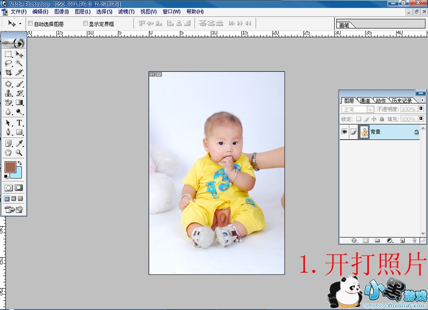Viewport: 428px width, 310px height.
Task: Select the Hand tool
Action: pos(8,152)
